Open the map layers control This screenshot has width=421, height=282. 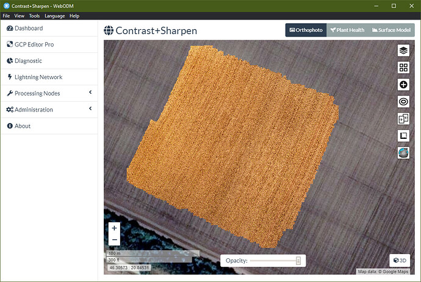403,51
